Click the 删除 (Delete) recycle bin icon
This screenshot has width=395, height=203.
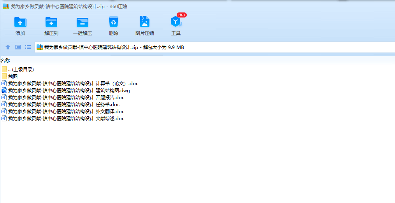[114, 22]
